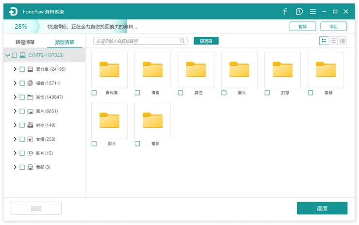The width and height of the screenshot is (359, 225).
Task: Switch to the 路徑清單 tab
Action: [25, 42]
